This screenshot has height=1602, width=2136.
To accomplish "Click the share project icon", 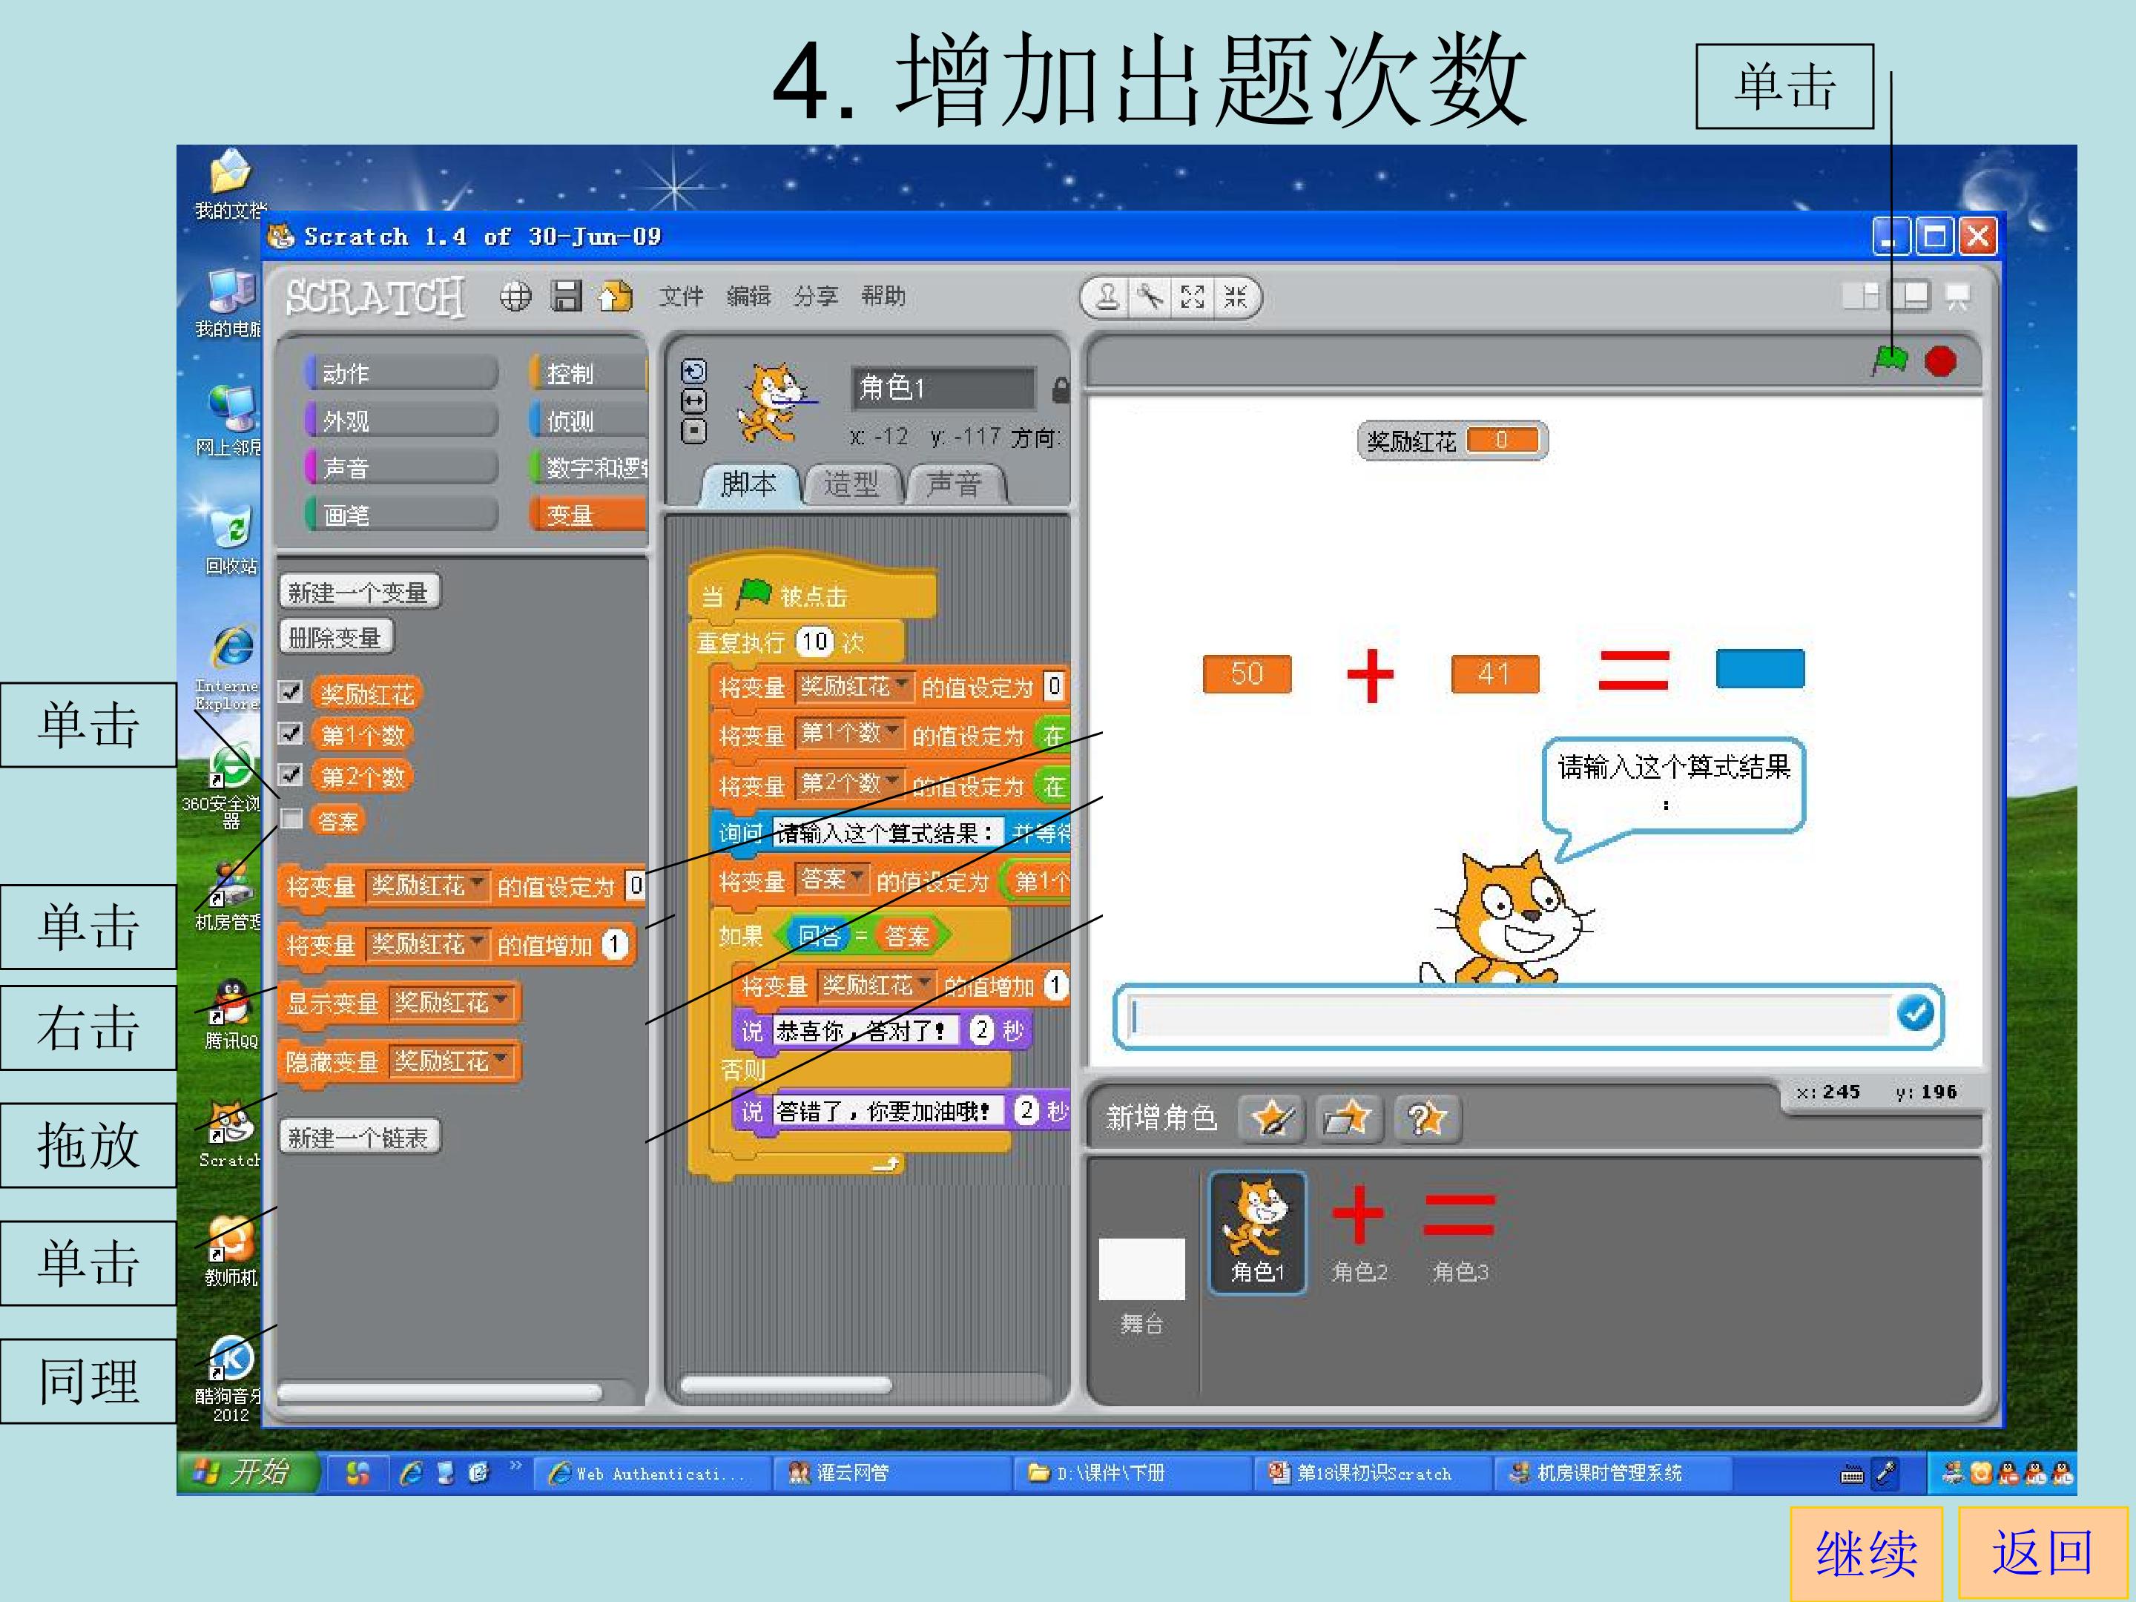I will 615,295.
